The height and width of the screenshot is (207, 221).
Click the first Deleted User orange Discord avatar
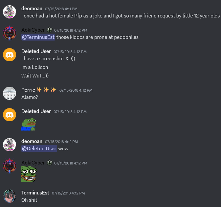[x=10, y=55]
